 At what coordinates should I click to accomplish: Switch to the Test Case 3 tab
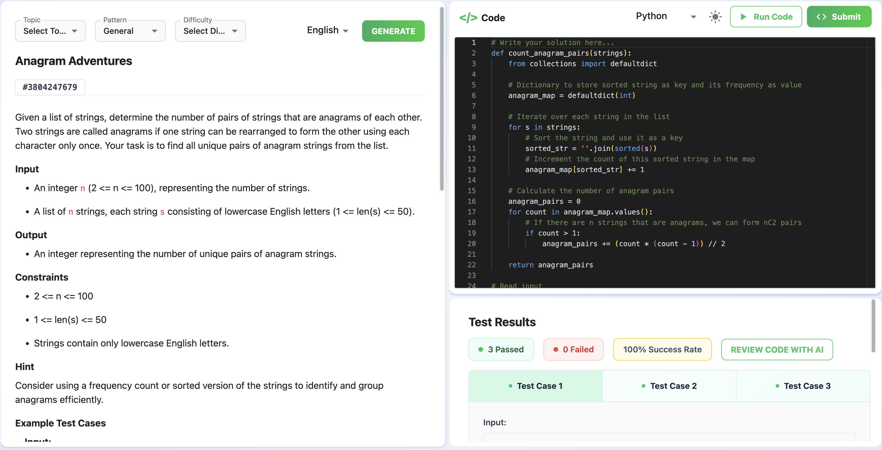coord(803,386)
